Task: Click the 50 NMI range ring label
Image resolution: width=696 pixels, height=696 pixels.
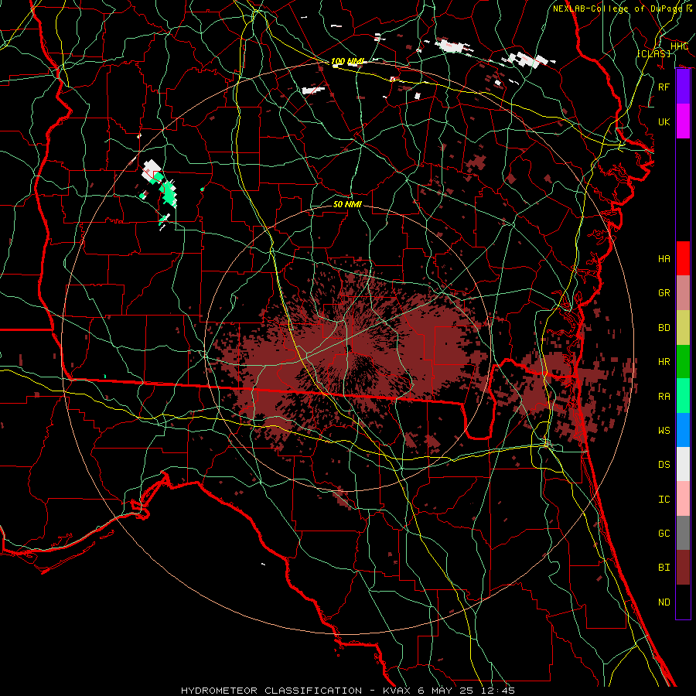Action: [347, 204]
